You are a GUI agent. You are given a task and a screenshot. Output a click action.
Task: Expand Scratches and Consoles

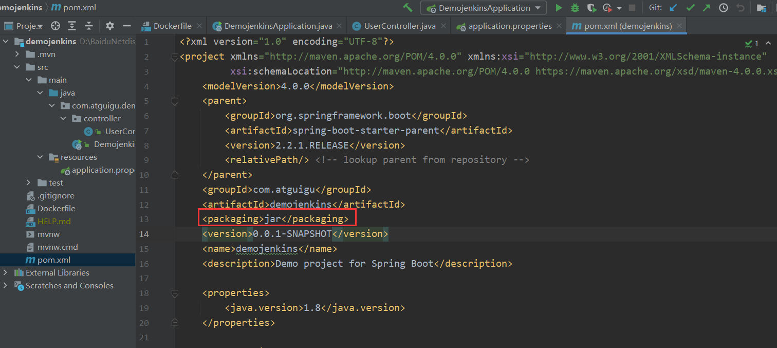pyautogui.click(x=6, y=286)
